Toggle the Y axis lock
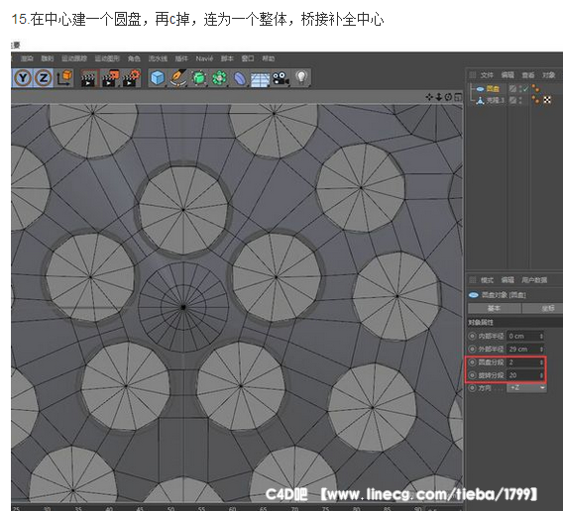This screenshot has height=511, width=563. click(x=23, y=78)
